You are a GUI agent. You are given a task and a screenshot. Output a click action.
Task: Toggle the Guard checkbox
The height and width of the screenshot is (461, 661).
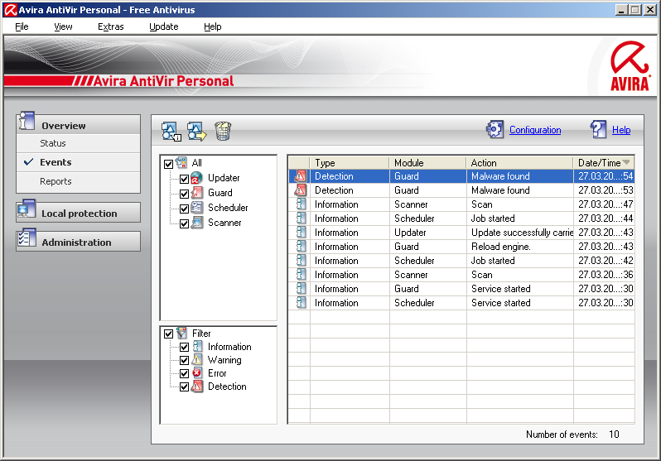tap(184, 194)
